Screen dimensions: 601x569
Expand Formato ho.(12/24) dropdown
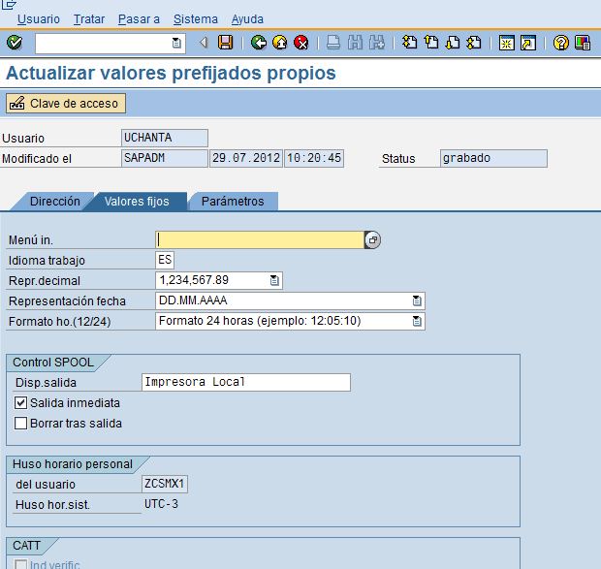point(417,321)
